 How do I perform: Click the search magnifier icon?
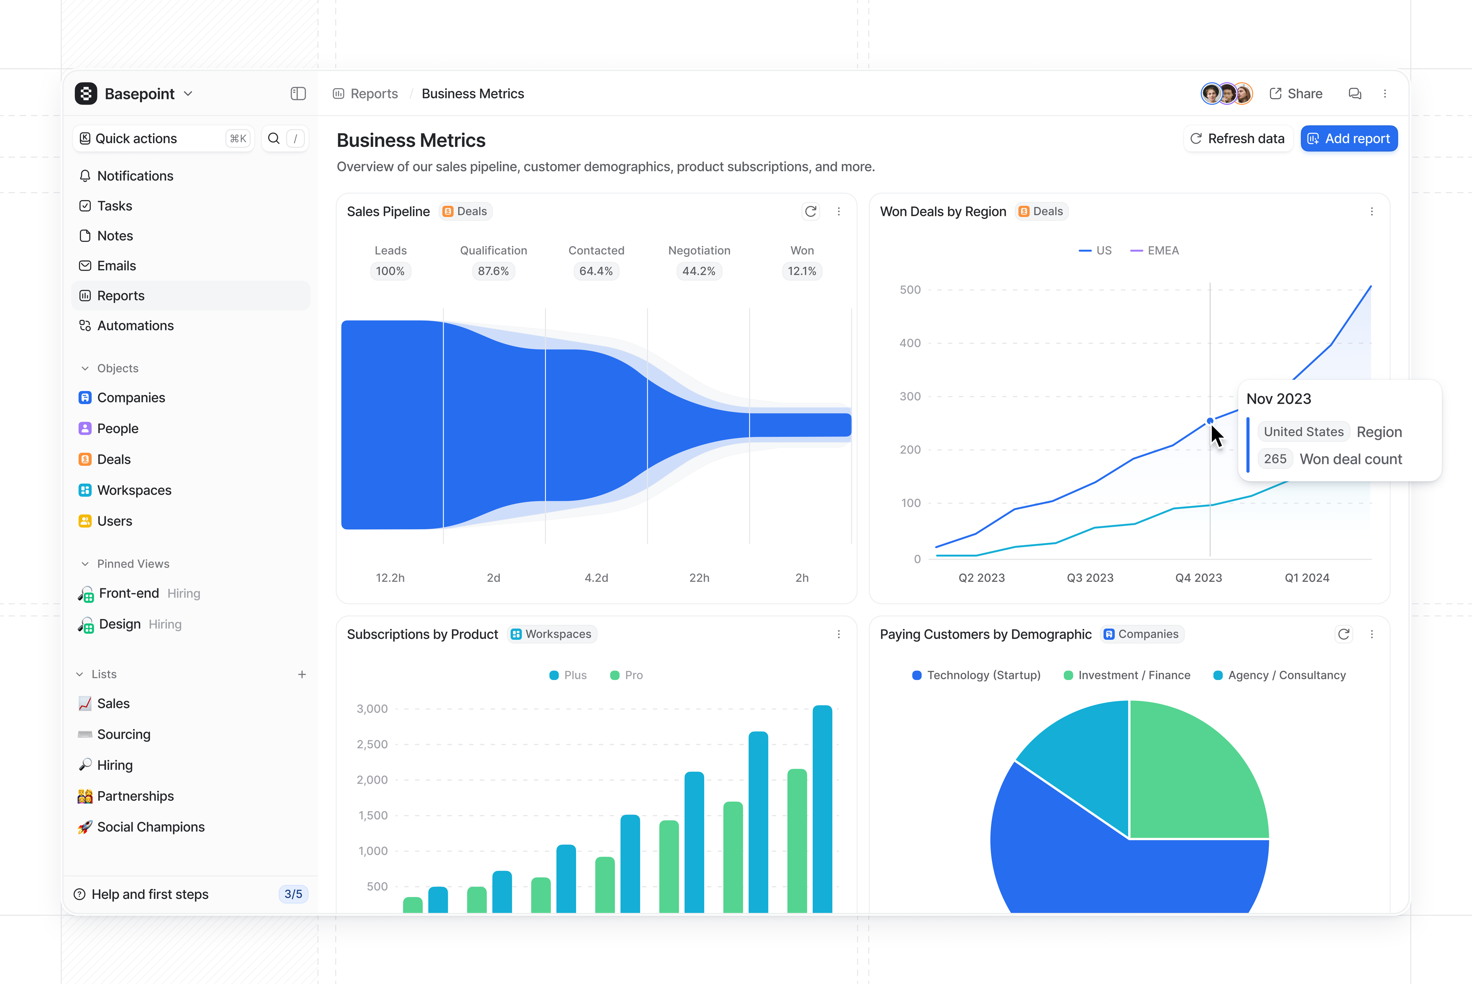coord(274,138)
